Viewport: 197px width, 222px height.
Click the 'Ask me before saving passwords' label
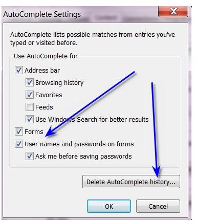83,157
